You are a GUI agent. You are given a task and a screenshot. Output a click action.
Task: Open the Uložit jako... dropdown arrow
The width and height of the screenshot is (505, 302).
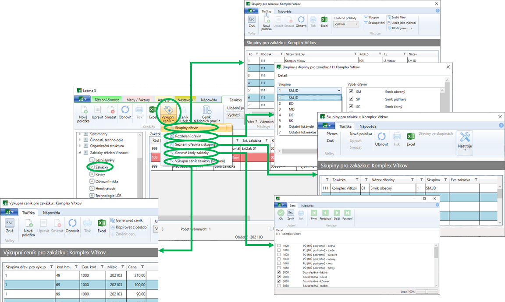[x=411, y=28]
